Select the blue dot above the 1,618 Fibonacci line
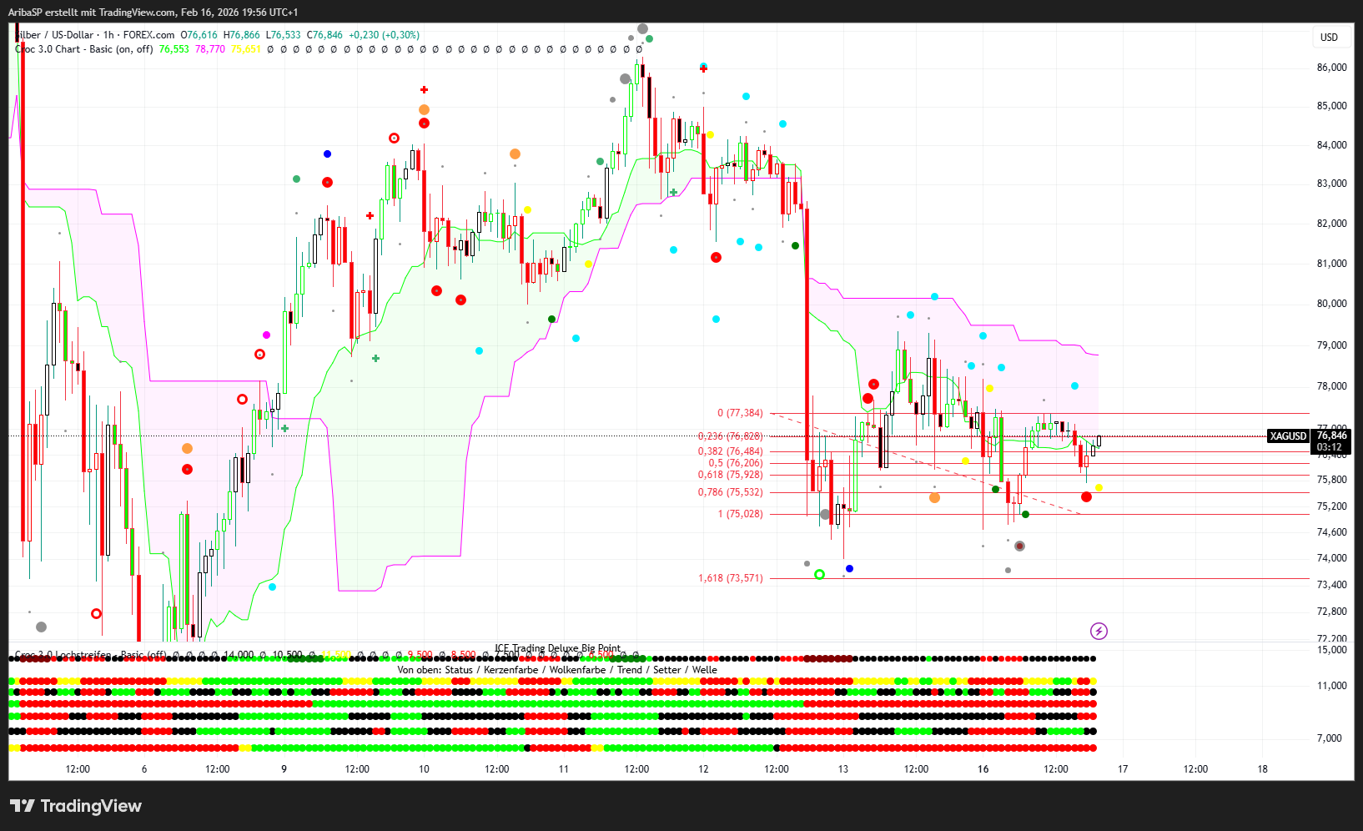 (849, 568)
